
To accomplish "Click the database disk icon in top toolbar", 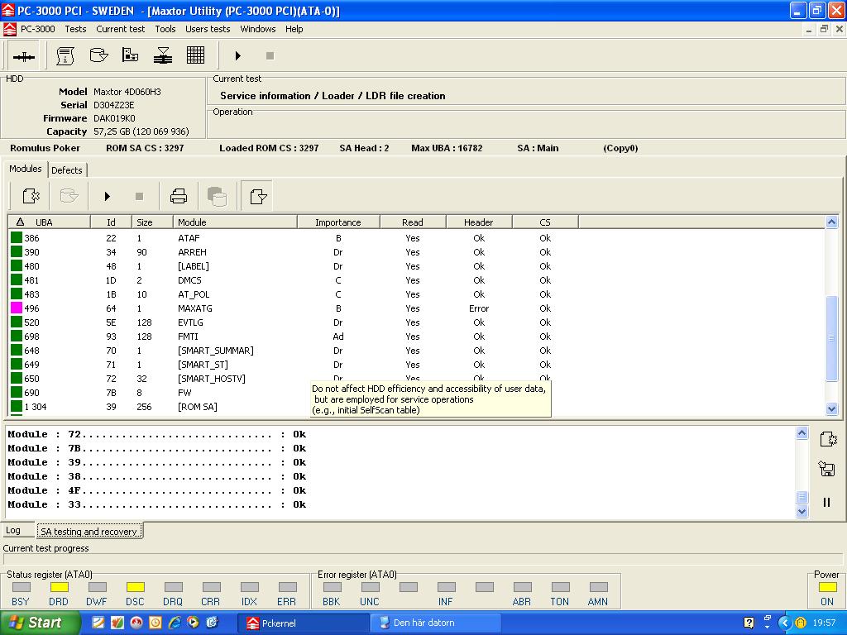I will pos(98,55).
